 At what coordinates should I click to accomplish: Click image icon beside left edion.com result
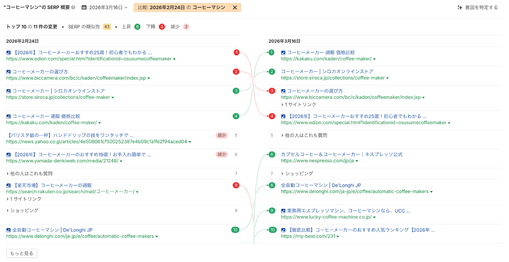(9, 53)
